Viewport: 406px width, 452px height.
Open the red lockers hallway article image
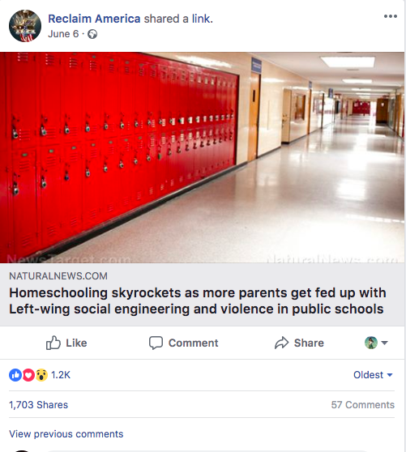pos(202,157)
